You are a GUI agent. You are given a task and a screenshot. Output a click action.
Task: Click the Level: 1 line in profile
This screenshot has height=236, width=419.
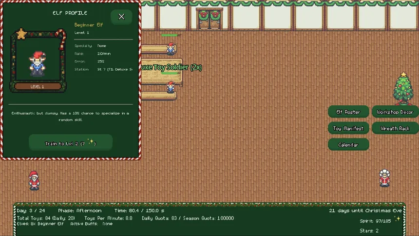pyautogui.click(x=82, y=33)
